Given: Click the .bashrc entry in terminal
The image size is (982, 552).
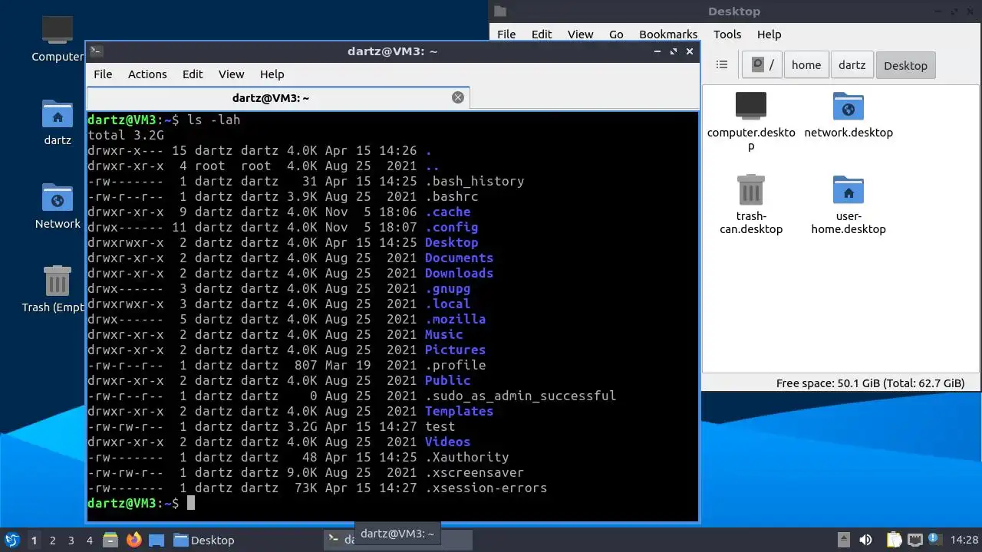Looking at the screenshot, I should tap(451, 196).
